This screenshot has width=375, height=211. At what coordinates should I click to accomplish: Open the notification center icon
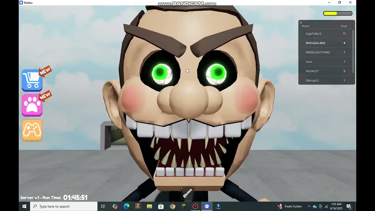click(349, 206)
